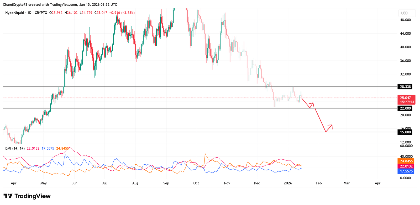Image resolution: width=420 pixels, height=205 pixels.
Task: Click the pink 22.0132 DMI value tag
Action: coord(406,166)
